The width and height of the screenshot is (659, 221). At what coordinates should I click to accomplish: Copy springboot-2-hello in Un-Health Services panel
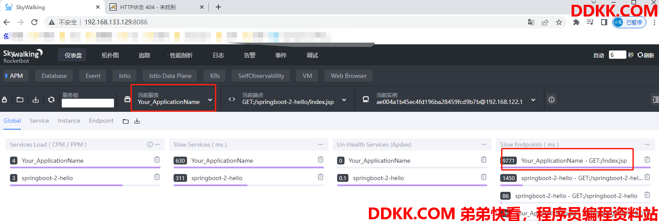click(484, 177)
